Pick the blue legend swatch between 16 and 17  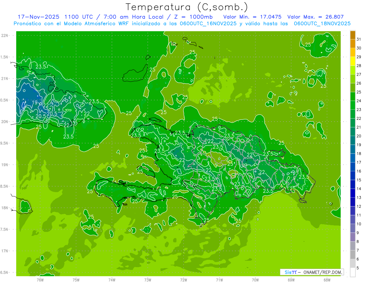click(x=353, y=167)
